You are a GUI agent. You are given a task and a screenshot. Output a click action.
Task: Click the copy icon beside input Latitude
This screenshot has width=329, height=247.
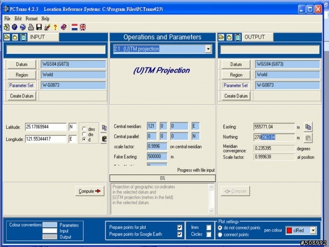point(104,128)
